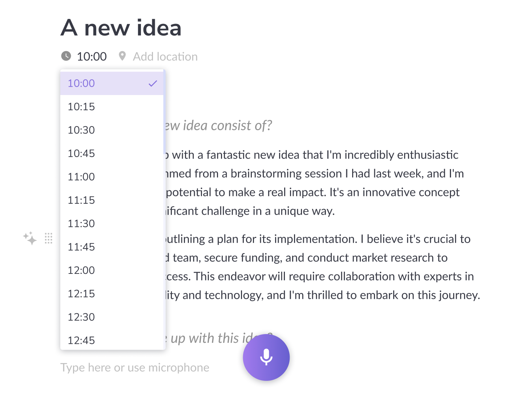Viewport: 524px width, 399px height.
Task: Select 10:30 from the time list
Action: [x=81, y=130]
